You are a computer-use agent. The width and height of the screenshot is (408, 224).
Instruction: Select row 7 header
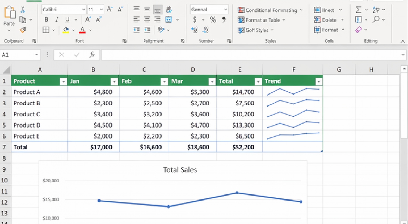[4, 147]
